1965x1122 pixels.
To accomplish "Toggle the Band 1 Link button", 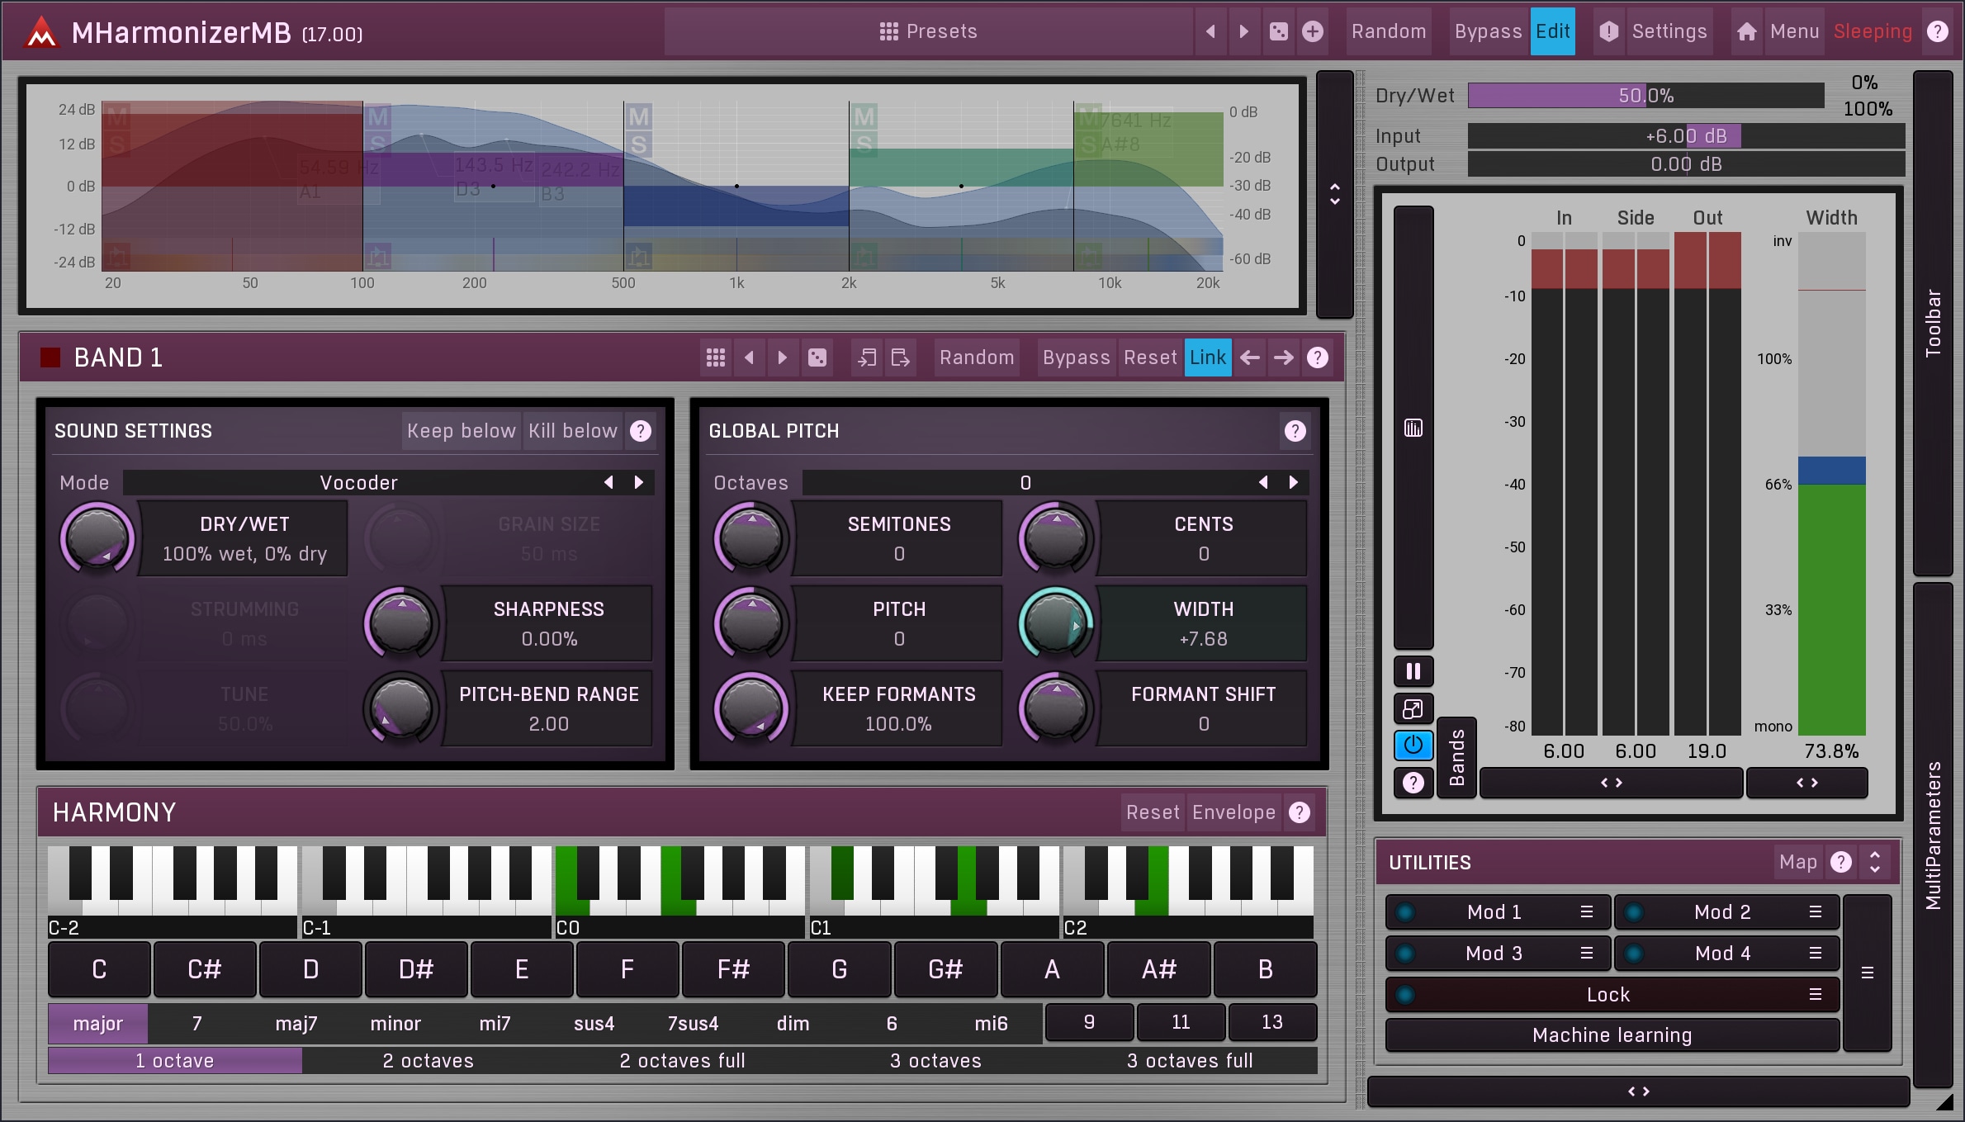I will coord(1207,357).
